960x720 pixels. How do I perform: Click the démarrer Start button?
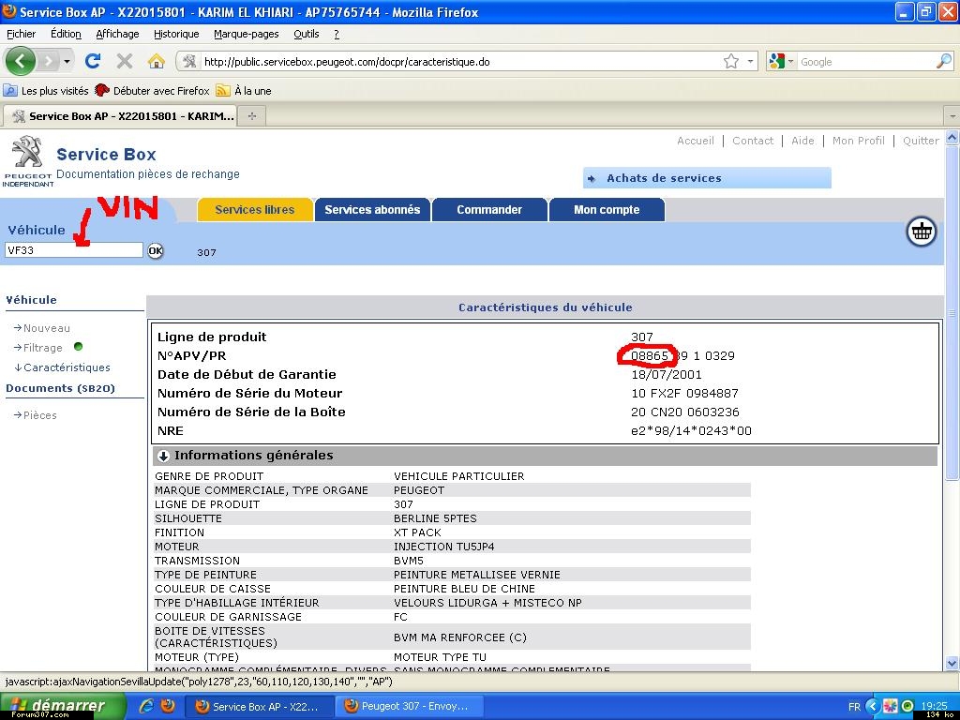point(63,706)
